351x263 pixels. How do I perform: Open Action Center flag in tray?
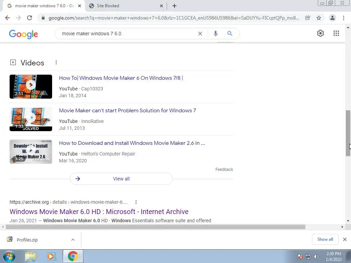click(x=300, y=256)
